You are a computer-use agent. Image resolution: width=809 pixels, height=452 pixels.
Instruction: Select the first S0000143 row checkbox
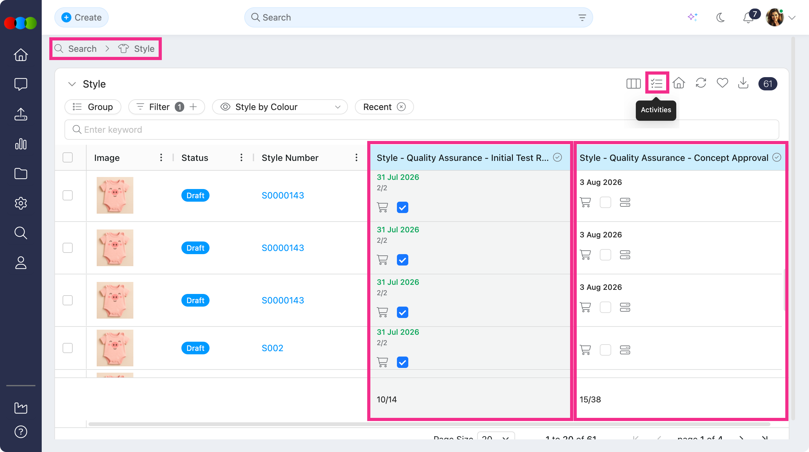(68, 195)
